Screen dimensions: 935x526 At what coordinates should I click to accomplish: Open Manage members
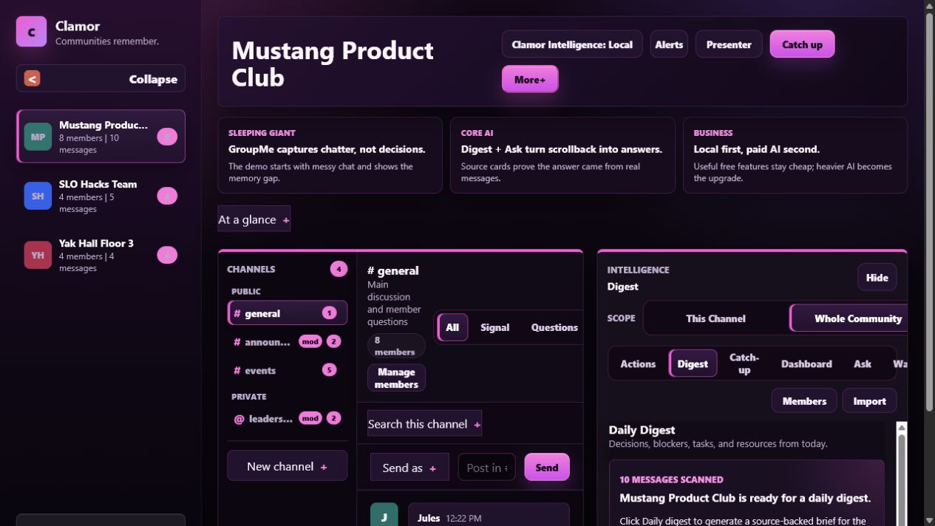tap(396, 378)
